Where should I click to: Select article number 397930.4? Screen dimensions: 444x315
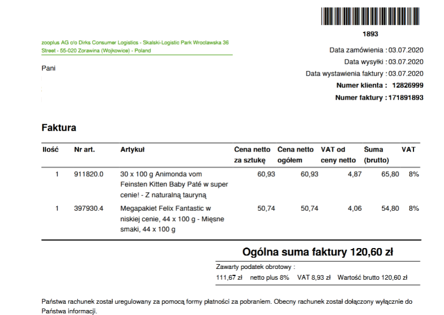coord(89,208)
